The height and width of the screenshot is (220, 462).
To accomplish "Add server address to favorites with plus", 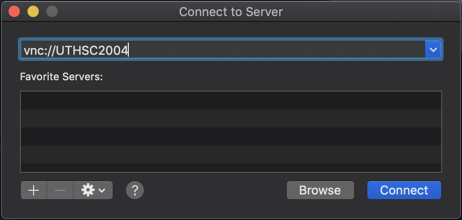I will coord(34,190).
